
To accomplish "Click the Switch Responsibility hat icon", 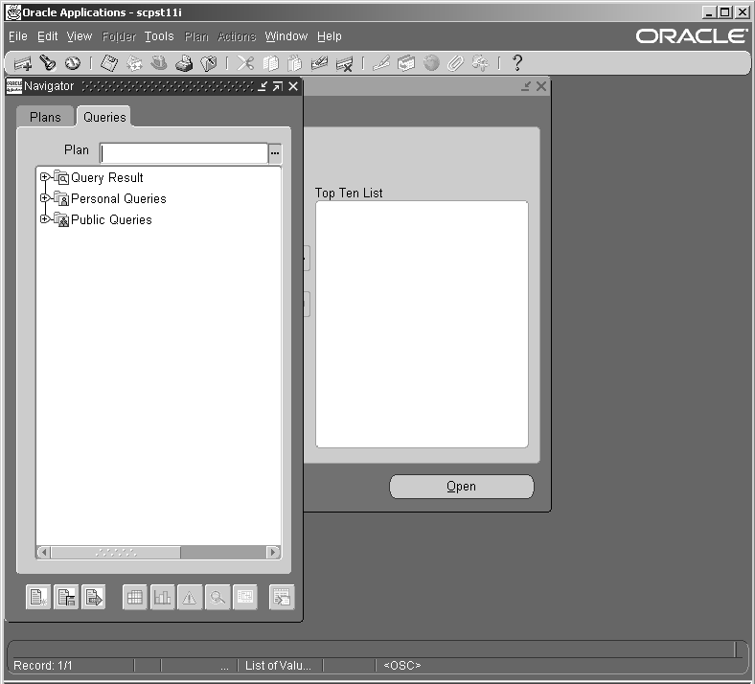I will tap(159, 63).
